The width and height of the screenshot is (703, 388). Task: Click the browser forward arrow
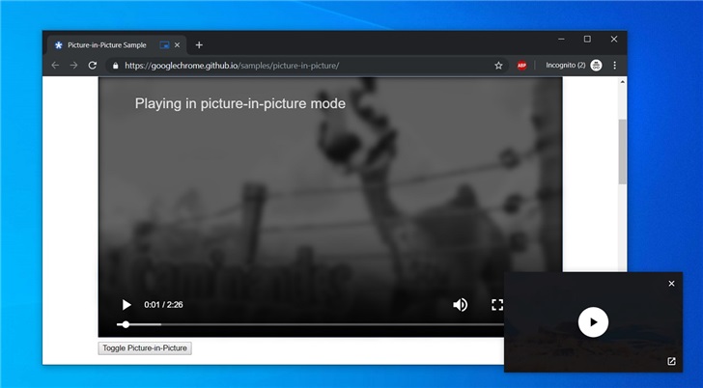pyautogui.click(x=73, y=66)
